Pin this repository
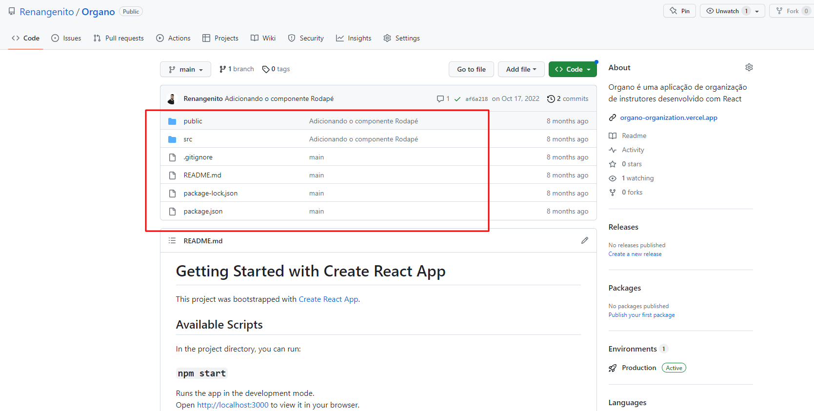Viewport: 814px width, 411px height. point(679,11)
